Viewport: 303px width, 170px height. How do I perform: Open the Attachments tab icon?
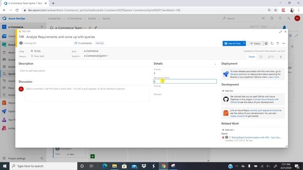click(x=281, y=57)
